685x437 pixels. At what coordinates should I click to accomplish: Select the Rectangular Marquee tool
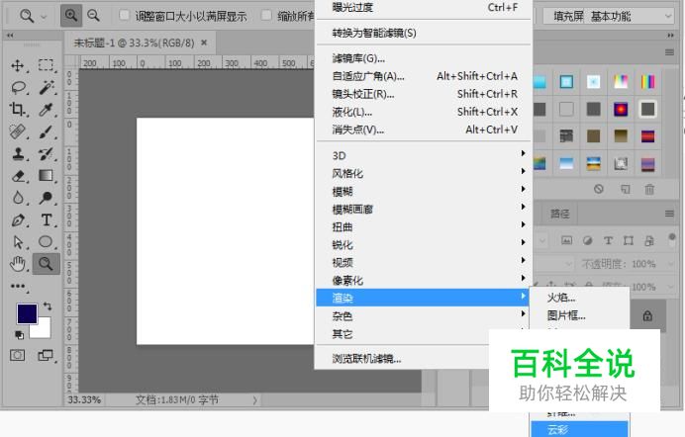[x=46, y=65]
